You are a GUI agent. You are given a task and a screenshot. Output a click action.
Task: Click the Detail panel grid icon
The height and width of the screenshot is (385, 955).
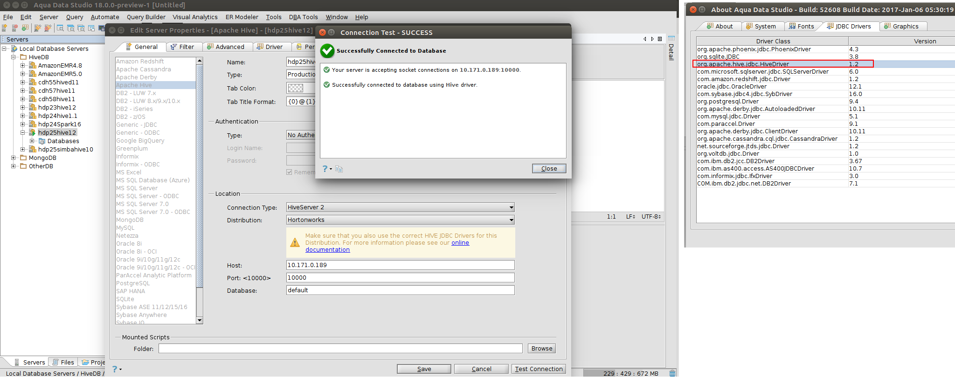[671, 38]
